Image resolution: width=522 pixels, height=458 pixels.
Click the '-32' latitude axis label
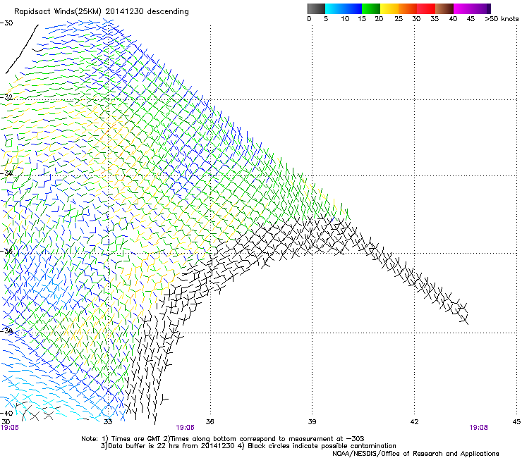pyautogui.click(x=6, y=97)
